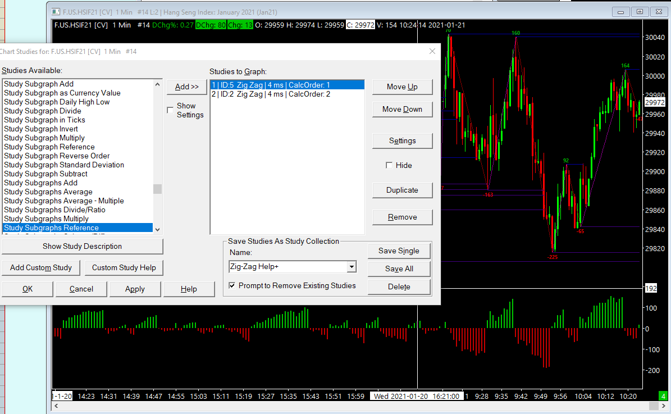Click Move Up button
This screenshot has height=414, width=671.
click(x=402, y=87)
